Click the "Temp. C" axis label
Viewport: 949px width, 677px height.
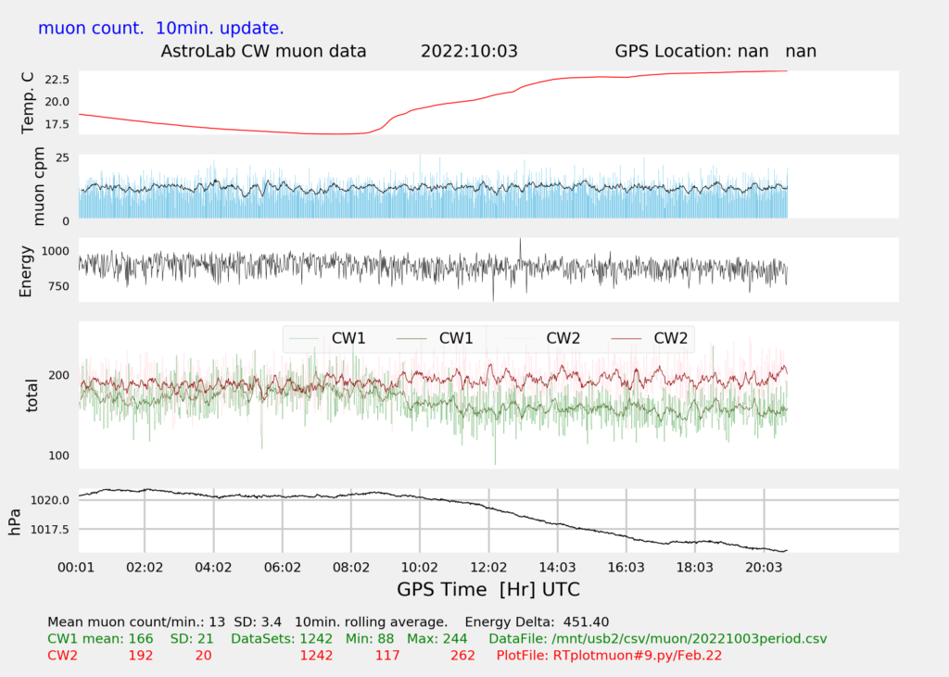pyautogui.click(x=27, y=103)
